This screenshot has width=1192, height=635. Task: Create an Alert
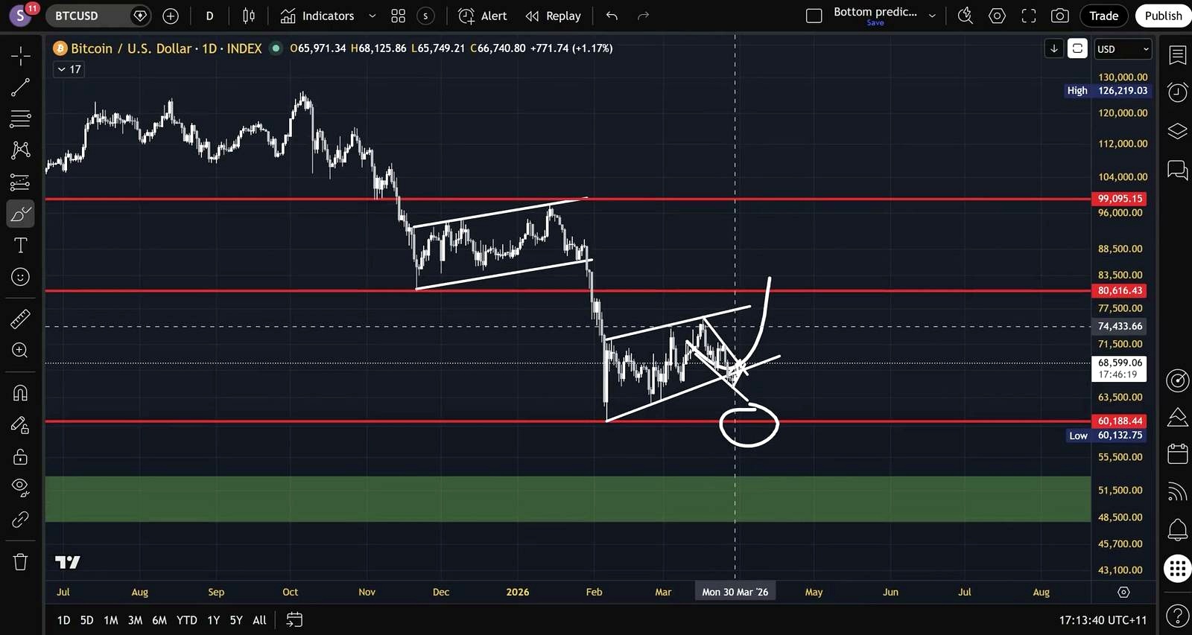click(483, 16)
